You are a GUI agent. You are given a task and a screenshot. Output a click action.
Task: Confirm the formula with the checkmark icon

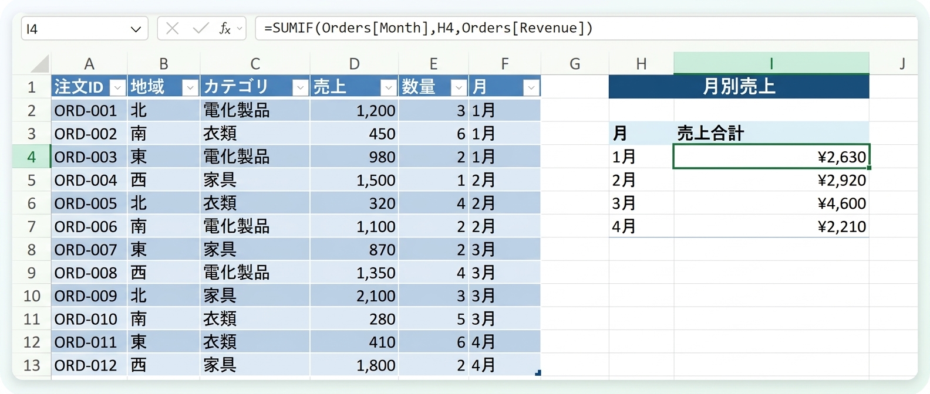pos(201,28)
